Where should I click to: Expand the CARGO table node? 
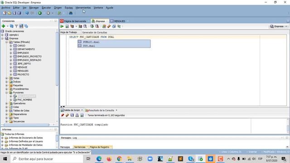pos(11,46)
